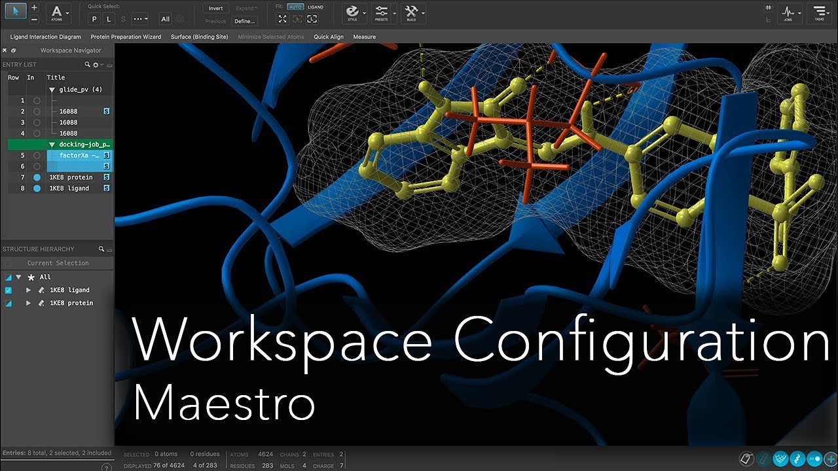The width and height of the screenshot is (838, 471).
Task: Toggle the All hierarchy checkbox
Action: [x=9, y=277]
